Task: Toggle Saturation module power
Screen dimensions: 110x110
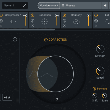Action: coord(33,15)
